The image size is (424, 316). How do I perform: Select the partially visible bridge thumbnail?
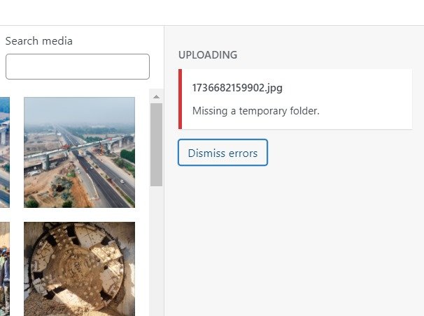(5, 152)
